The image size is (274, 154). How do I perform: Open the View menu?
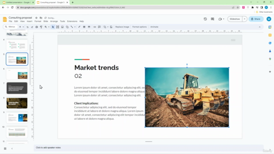[22, 21]
